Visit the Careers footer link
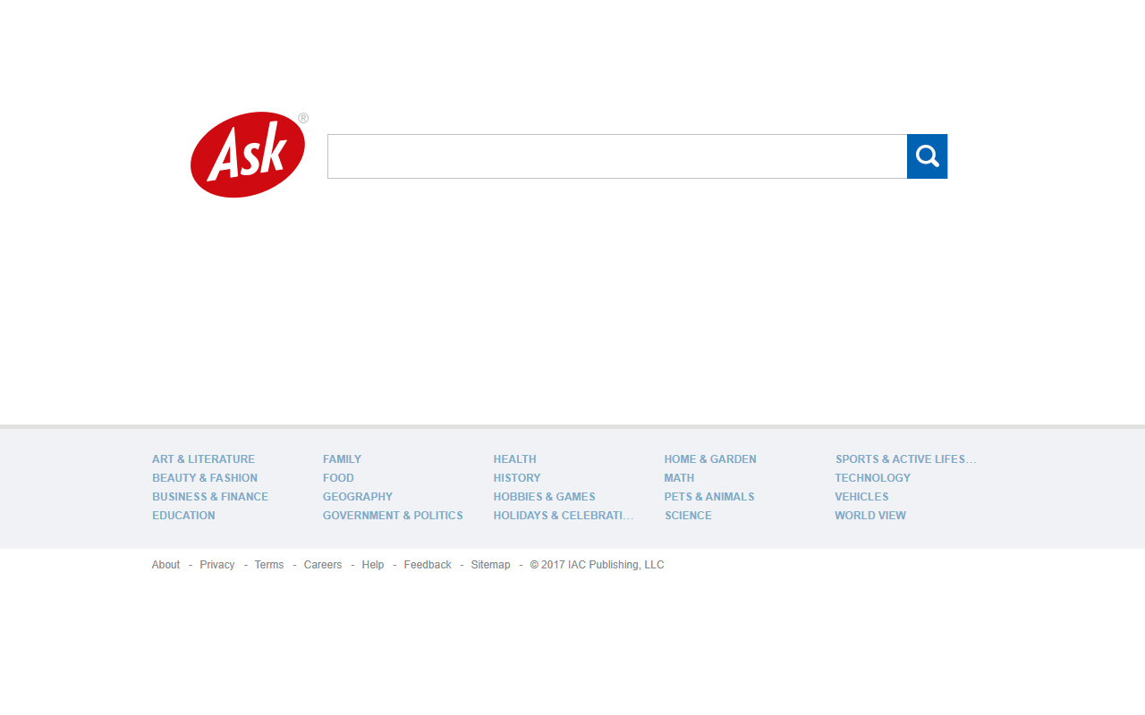This screenshot has width=1145, height=715. pos(323,565)
